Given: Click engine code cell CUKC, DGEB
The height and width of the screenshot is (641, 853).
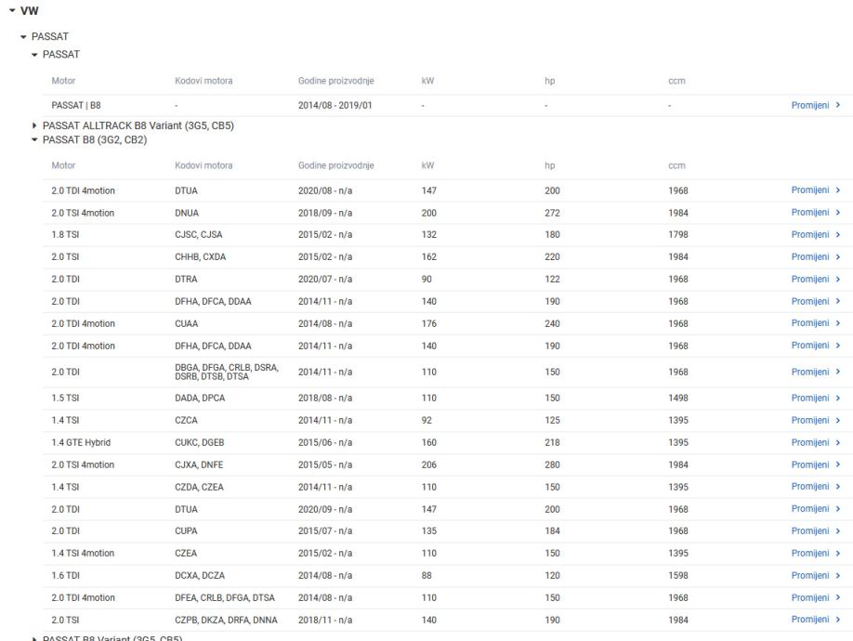Looking at the screenshot, I should click(199, 442).
